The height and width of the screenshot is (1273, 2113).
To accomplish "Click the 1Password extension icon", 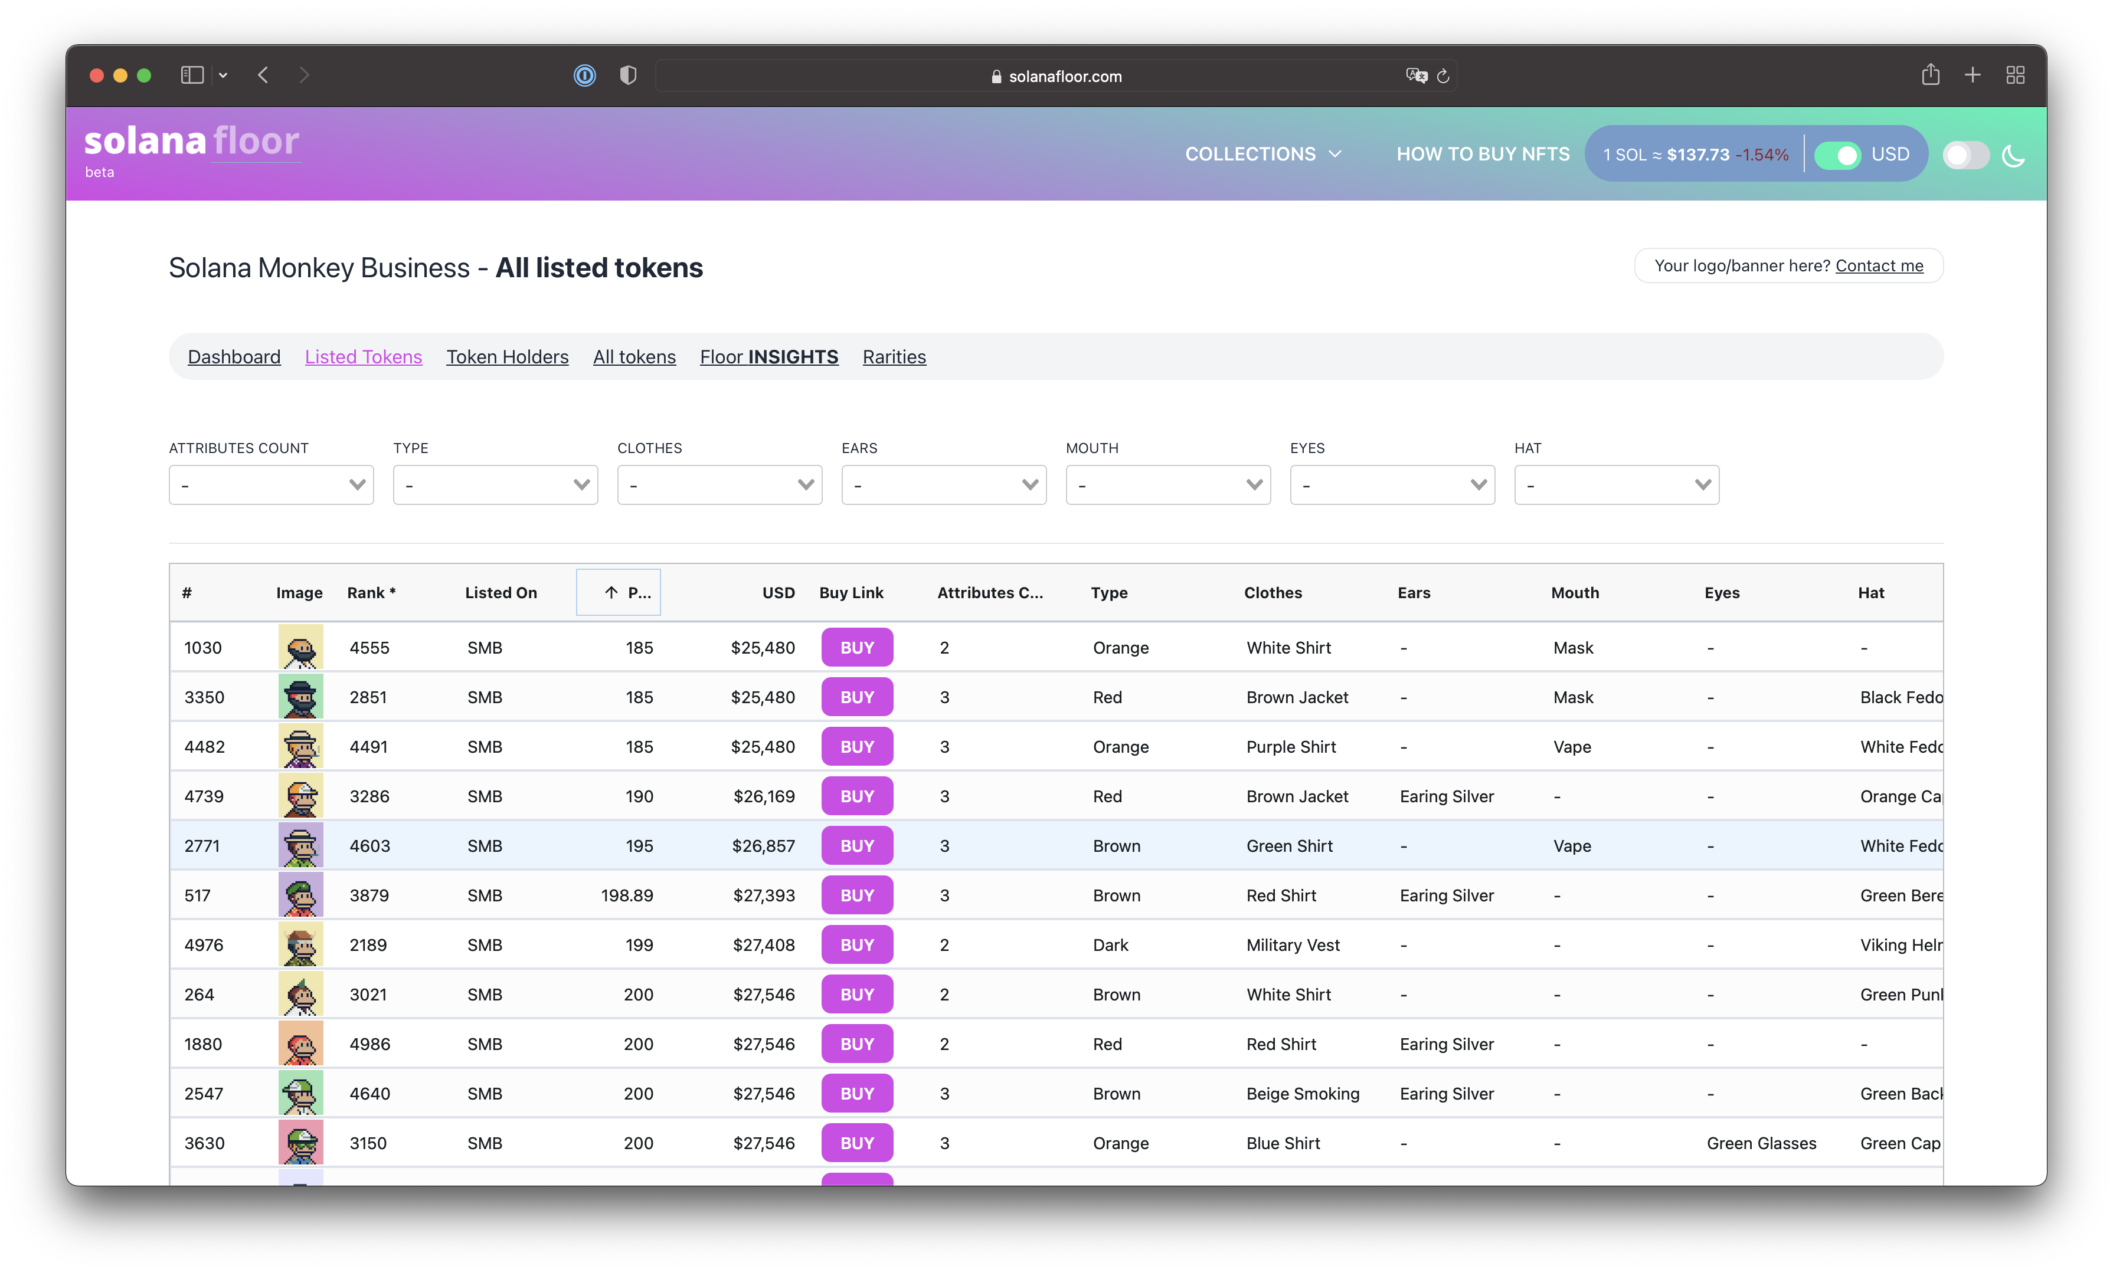I will point(585,76).
